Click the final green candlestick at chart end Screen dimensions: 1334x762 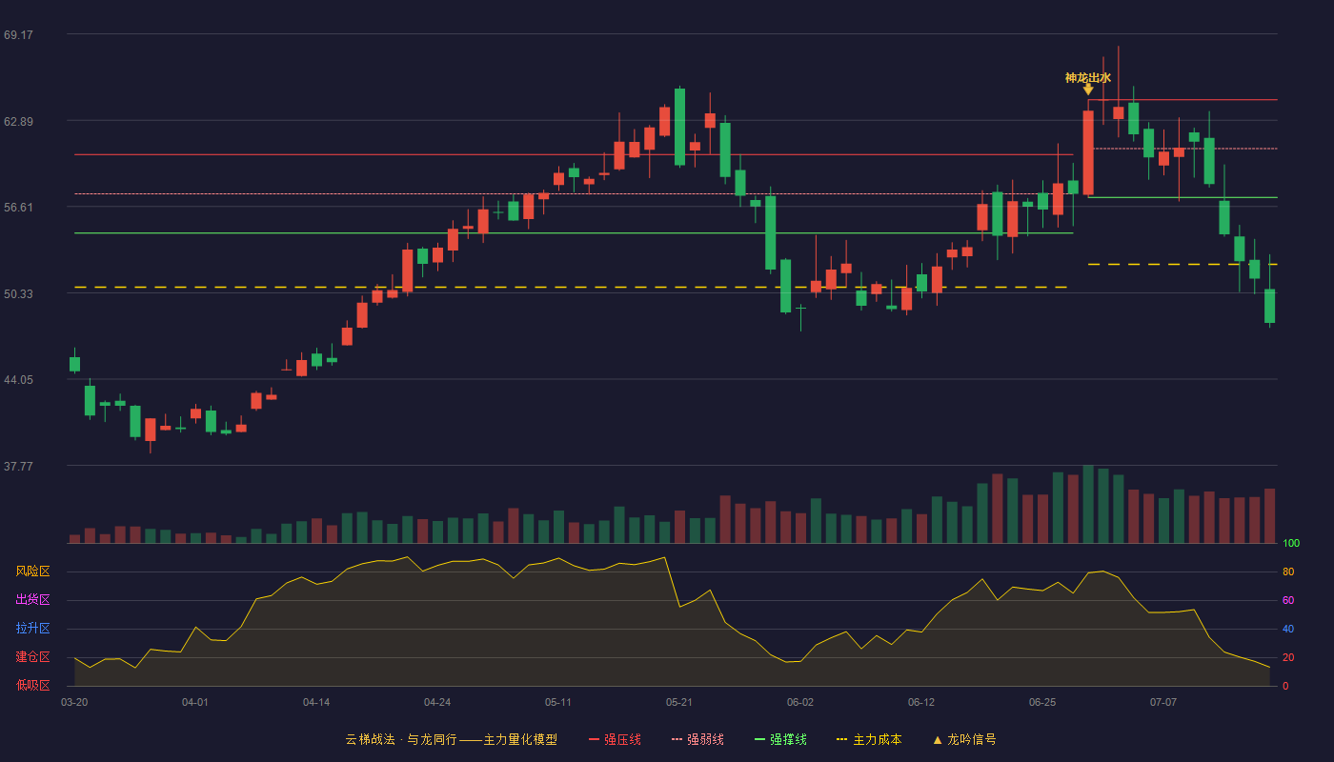pyautogui.click(x=1269, y=306)
